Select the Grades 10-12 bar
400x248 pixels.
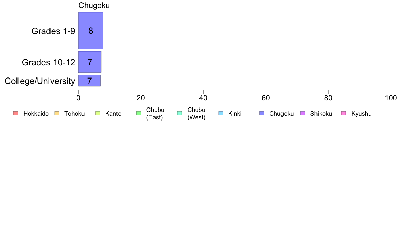tap(90, 62)
